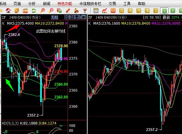The image size is (182, 134).
Task: Select the red pencil drawing tool
Action: (68, 11)
